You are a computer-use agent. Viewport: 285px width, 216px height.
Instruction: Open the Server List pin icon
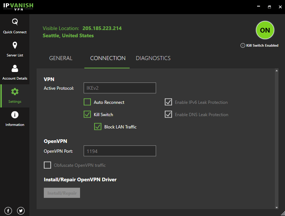pyautogui.click(x=15, y=46)
